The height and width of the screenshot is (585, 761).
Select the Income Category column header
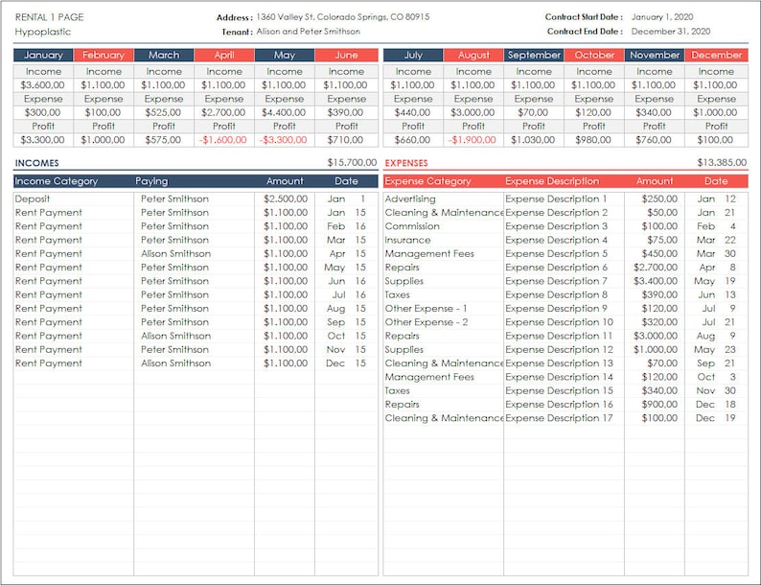pyautogui.click(x=57, y=181)
